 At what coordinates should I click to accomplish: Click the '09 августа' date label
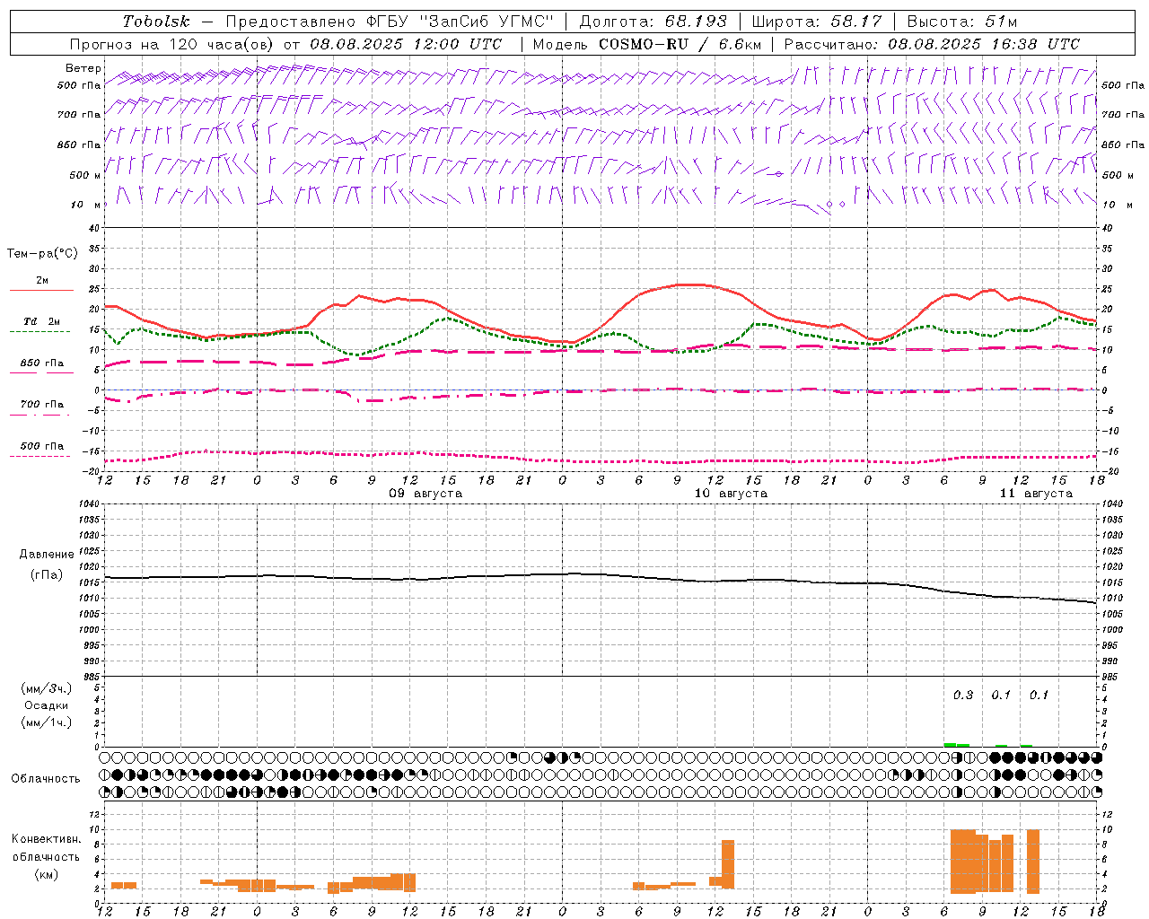[425, 494]
